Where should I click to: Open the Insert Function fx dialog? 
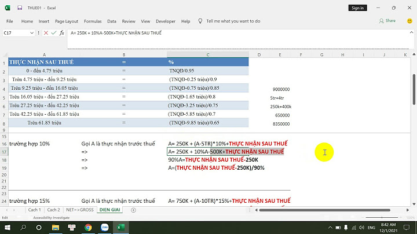point(62,32)
